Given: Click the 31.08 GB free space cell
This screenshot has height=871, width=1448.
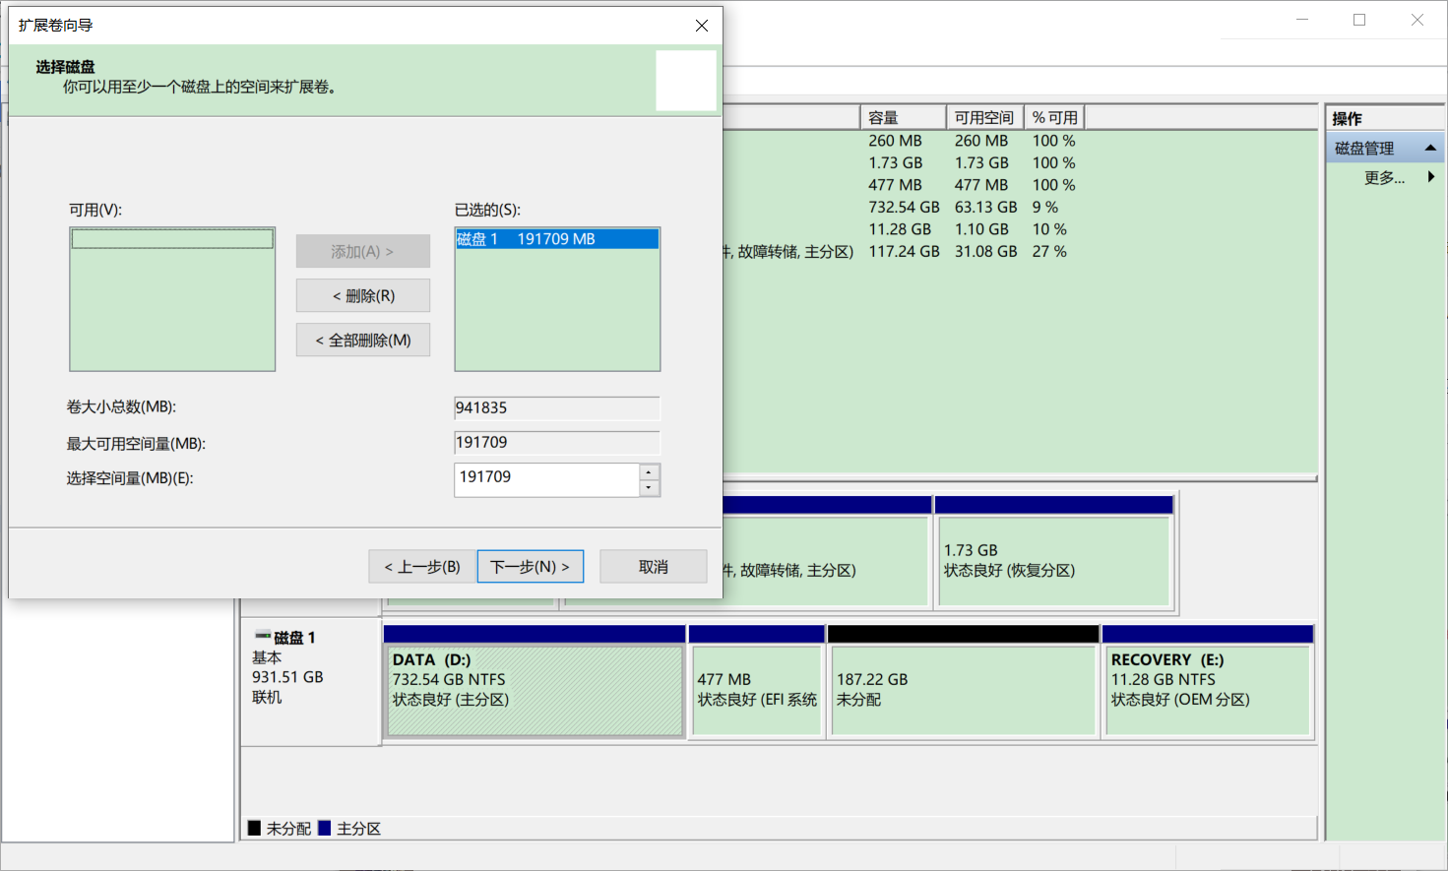Looking at the screenshot, I should click(x=985, y=251).
